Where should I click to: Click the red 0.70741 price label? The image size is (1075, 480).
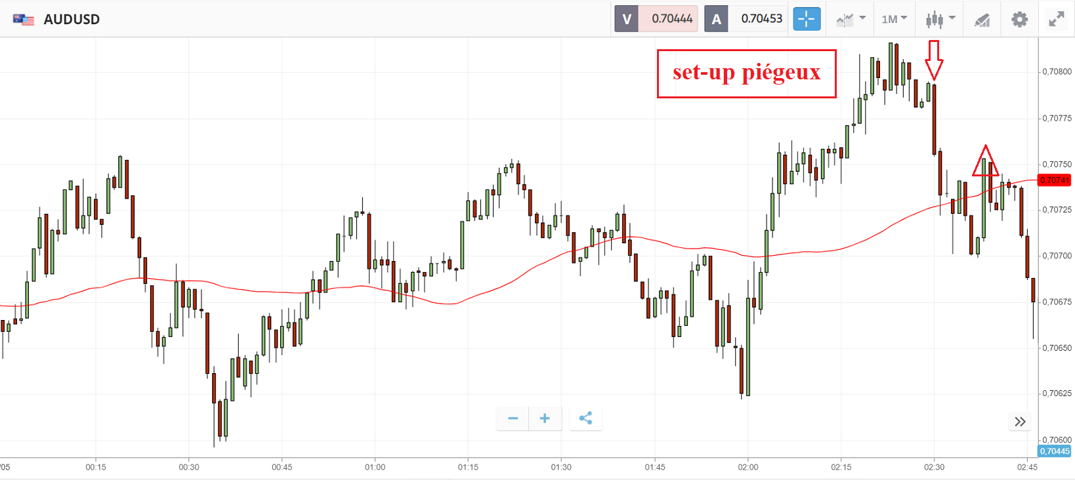[1054, 180]
